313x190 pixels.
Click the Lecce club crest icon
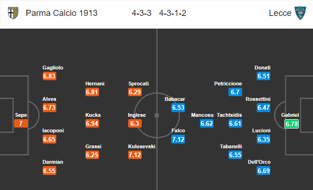300,13
